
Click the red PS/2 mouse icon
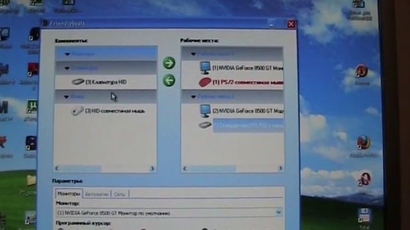205,82
